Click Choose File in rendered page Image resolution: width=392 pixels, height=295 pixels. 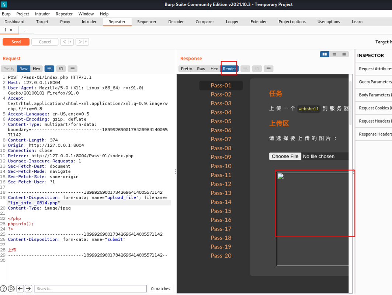pyautogui.click(x=285, y=156)
